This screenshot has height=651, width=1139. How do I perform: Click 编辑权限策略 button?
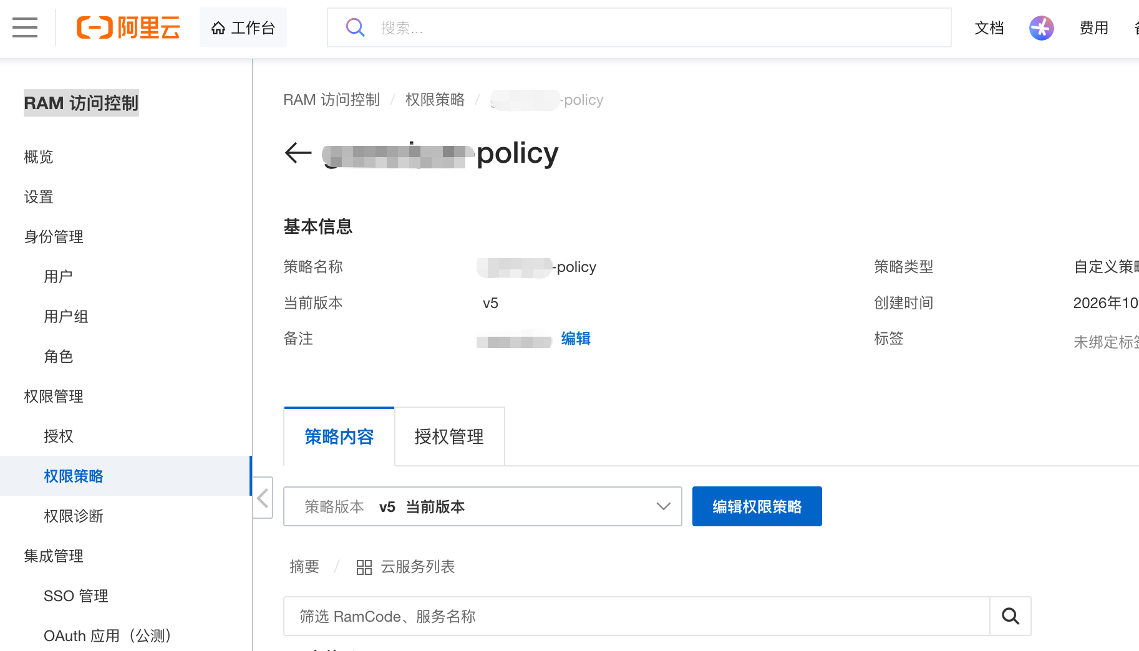[757, 506]
